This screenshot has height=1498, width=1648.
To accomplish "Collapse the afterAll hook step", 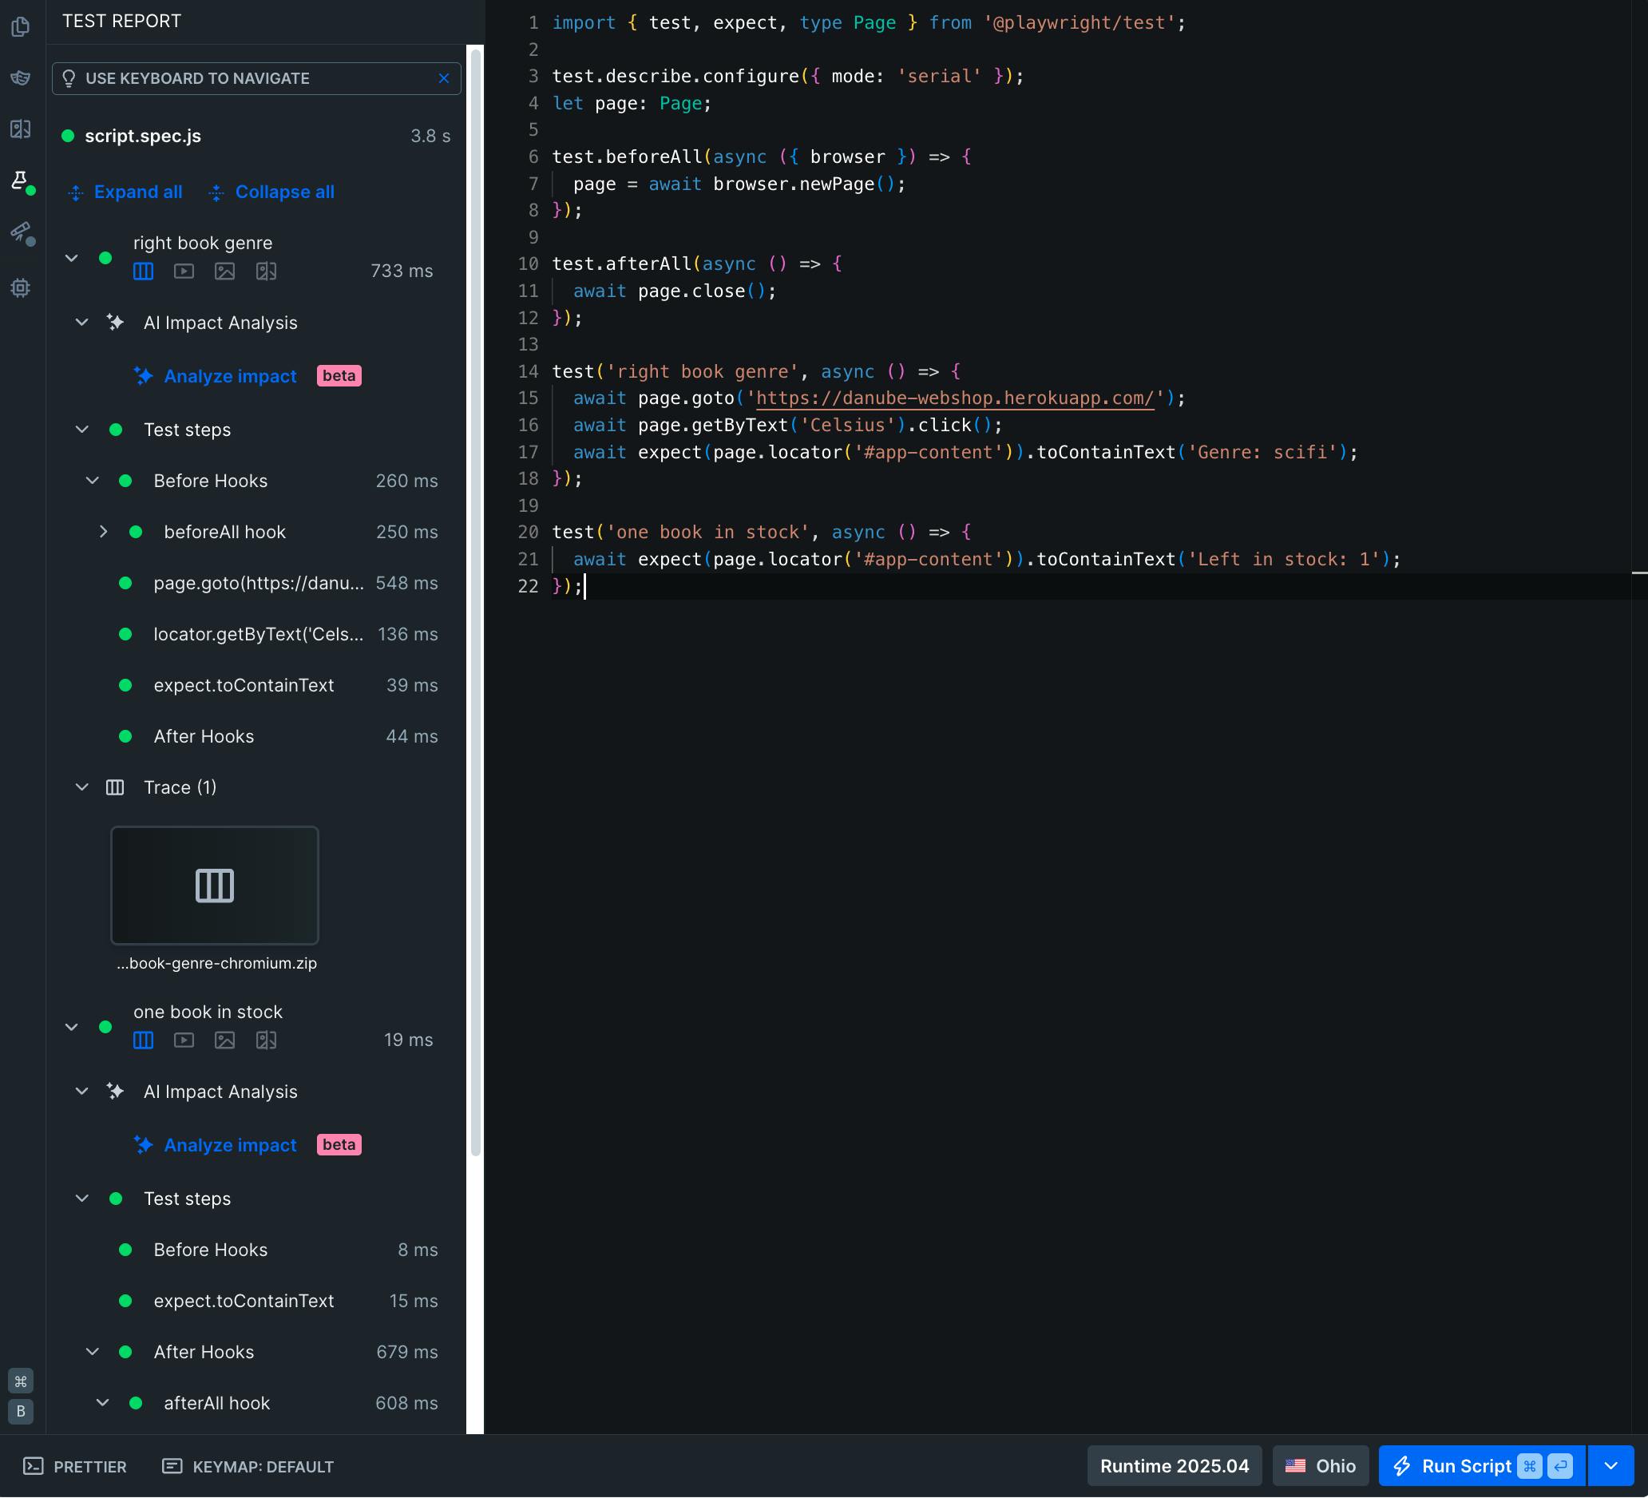I will [x=103, y=1402].
